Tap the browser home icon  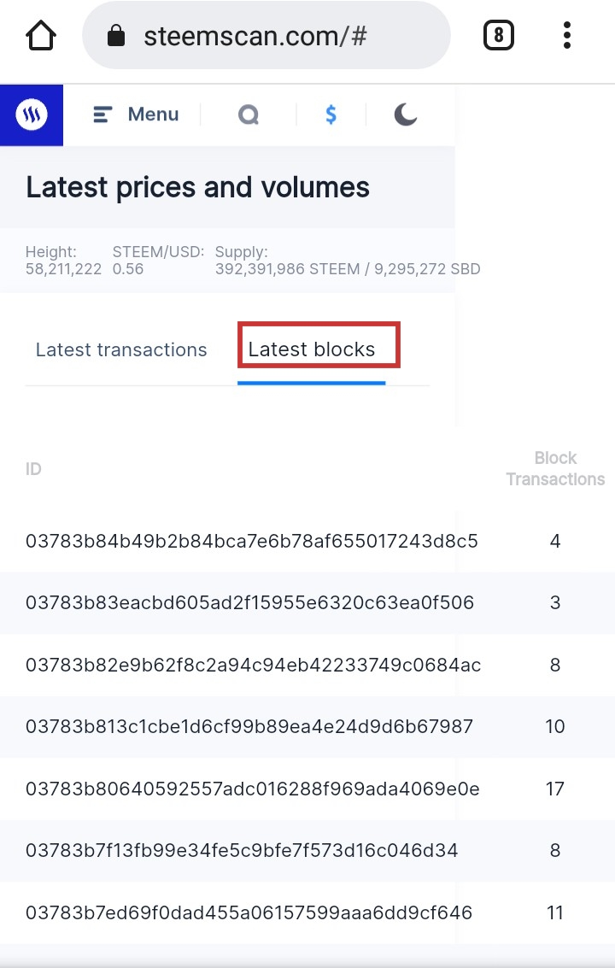click(41, 35)
